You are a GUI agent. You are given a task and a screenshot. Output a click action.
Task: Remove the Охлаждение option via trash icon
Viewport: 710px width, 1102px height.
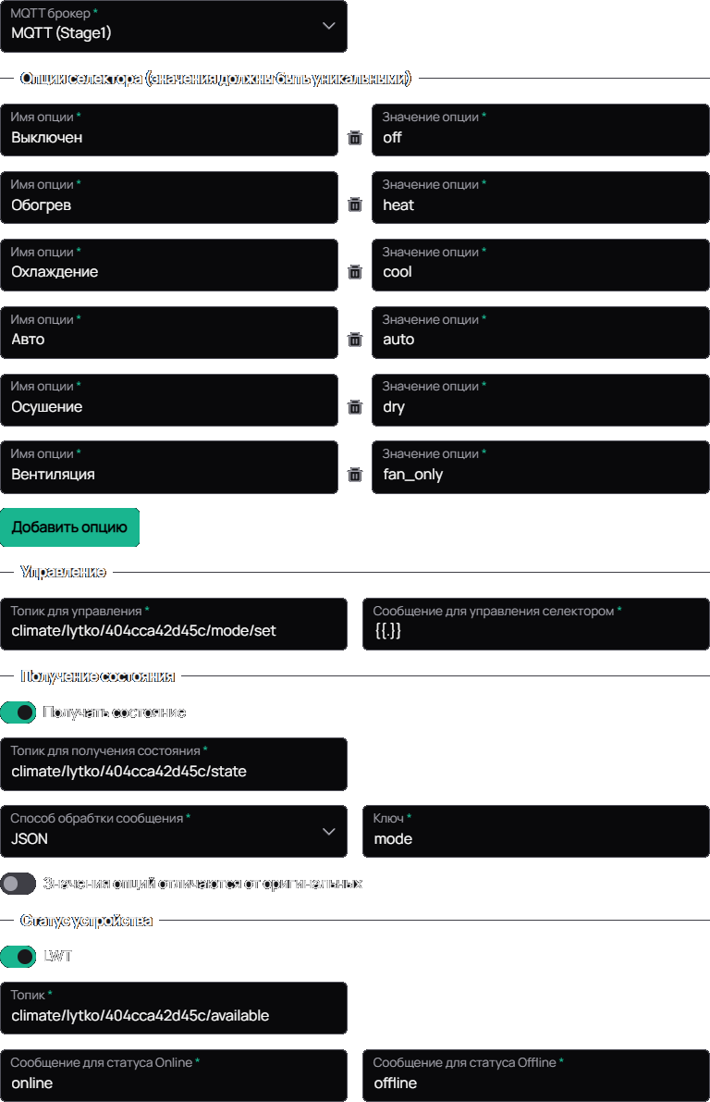point(355,272)
